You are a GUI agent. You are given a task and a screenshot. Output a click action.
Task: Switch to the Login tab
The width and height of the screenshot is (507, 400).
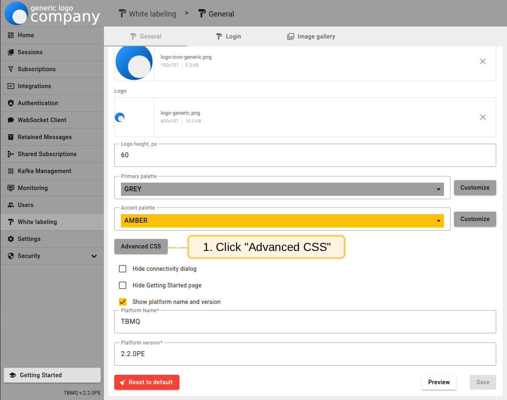point(228,36)
